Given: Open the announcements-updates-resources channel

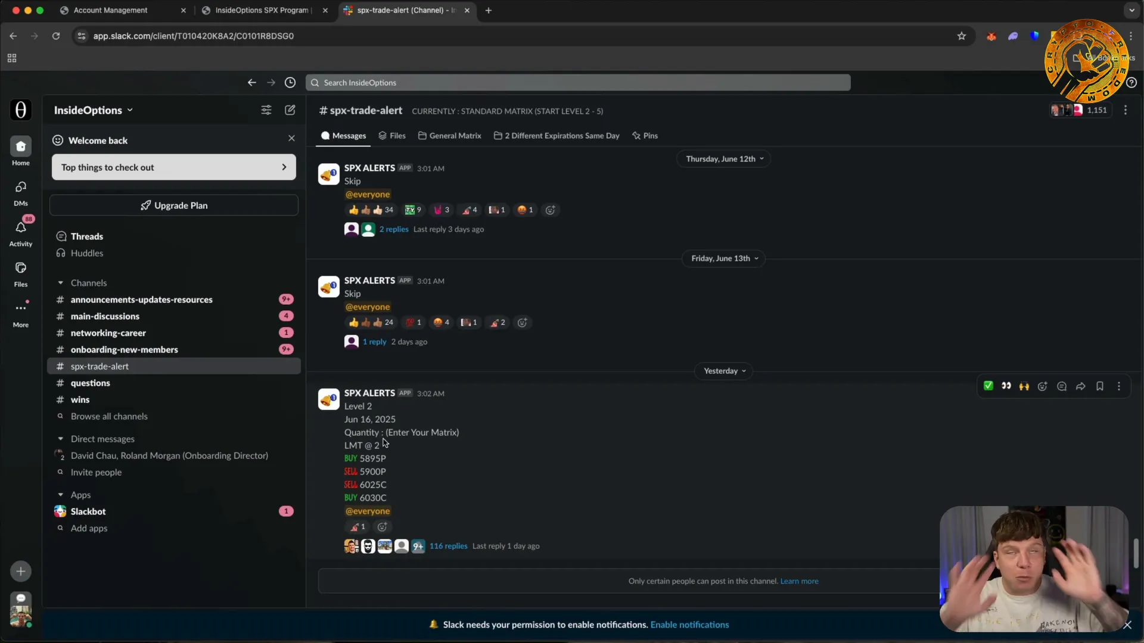Looking at the screenshot, I should pos(174,299).
